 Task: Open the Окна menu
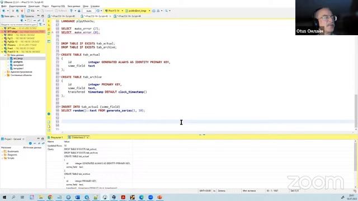coord(86,6)
